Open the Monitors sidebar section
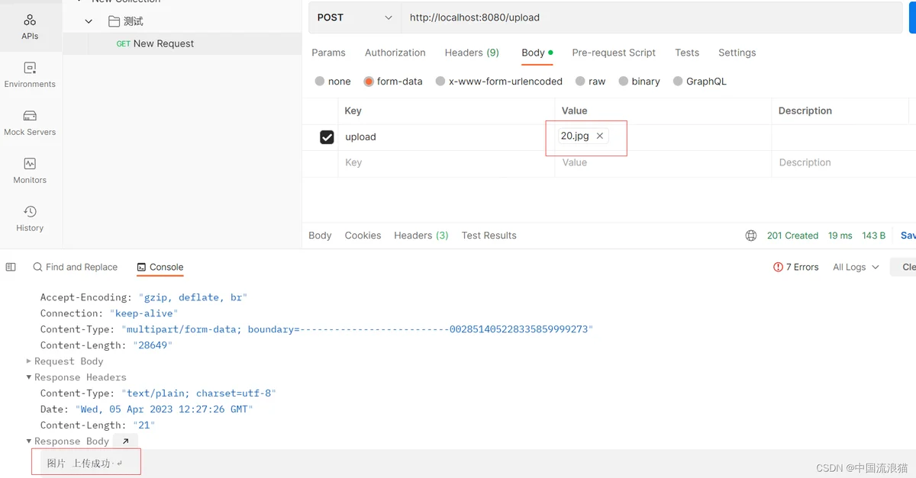This screenshot has width=916, height=478. coord(30,171)
